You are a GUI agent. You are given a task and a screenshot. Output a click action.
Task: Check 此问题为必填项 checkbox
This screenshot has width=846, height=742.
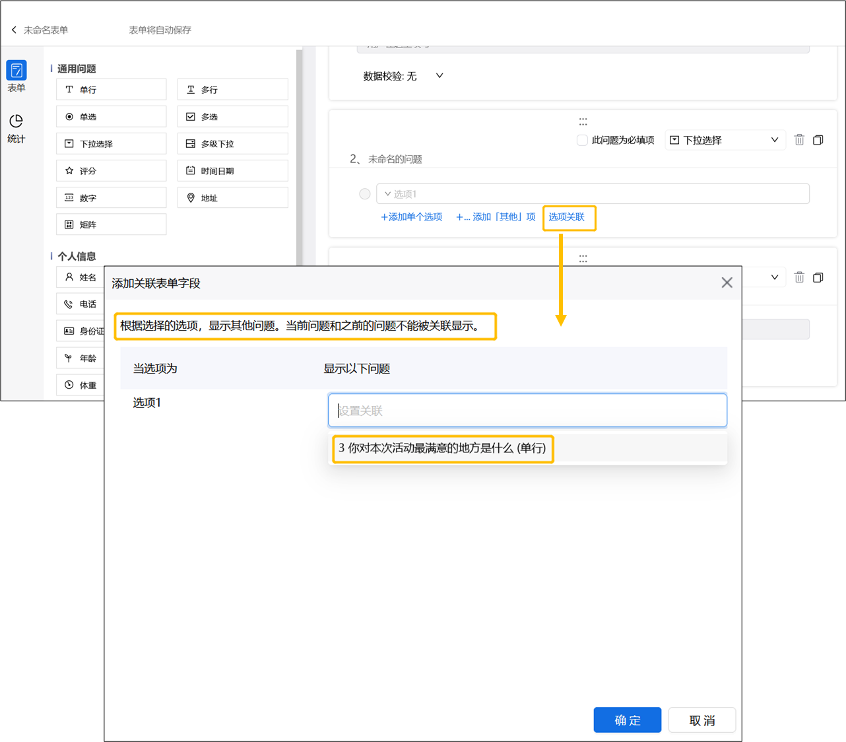tap(582, 140)
